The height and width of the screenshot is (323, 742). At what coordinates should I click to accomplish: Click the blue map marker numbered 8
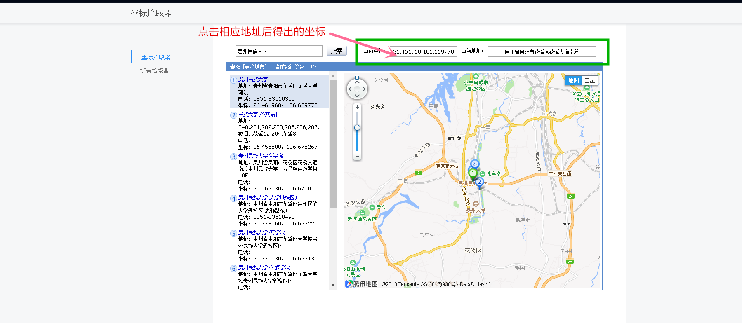pos(475,164)
